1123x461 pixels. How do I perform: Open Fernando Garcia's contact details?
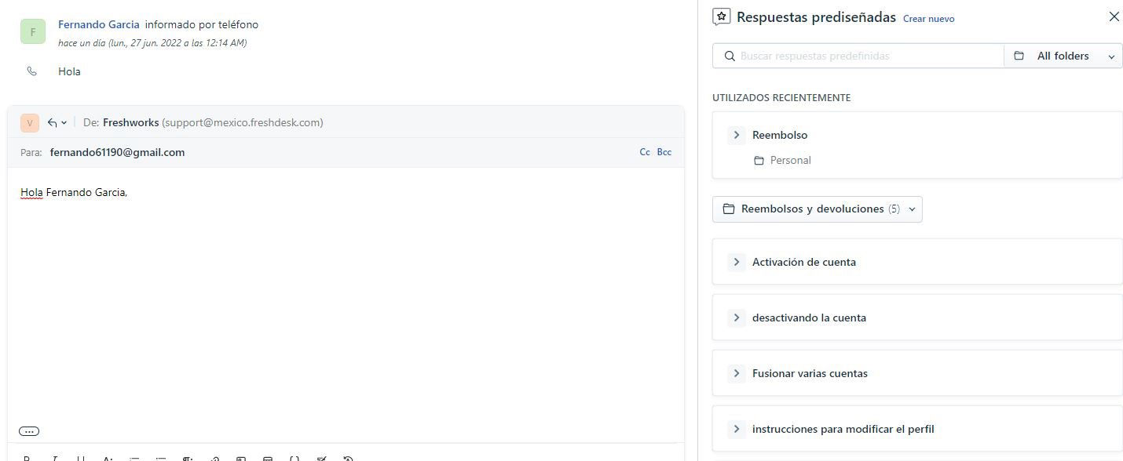coord(98,24)
